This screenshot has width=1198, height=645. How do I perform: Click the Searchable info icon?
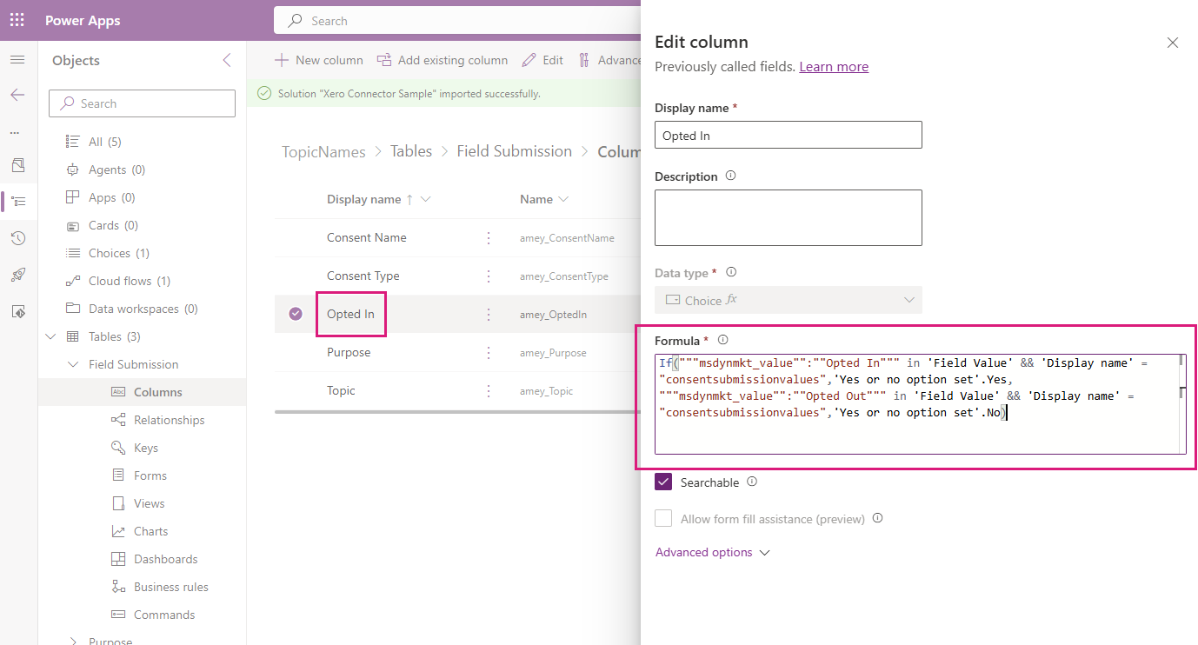(x=752, y=482)
